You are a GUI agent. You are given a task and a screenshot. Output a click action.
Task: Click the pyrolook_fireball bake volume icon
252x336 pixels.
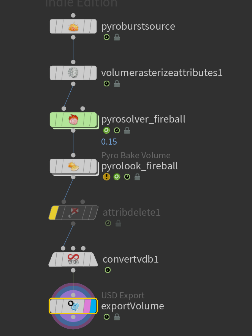(x=73, y=166)
